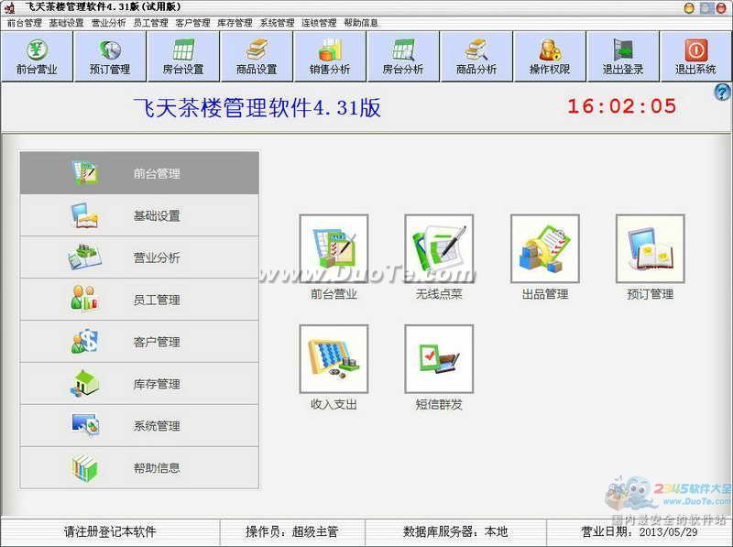Open 操作权限 toolbar icon
Screen dimensions: 733x547
coord(550,57)
